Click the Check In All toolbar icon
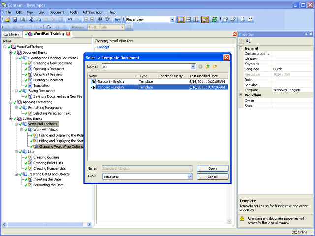The height and width of the screenshot is (236, 315). [233, 20]
